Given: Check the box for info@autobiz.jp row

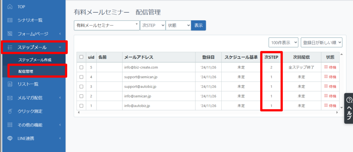Looking at the screenshot, I should (x=81, y=106).
